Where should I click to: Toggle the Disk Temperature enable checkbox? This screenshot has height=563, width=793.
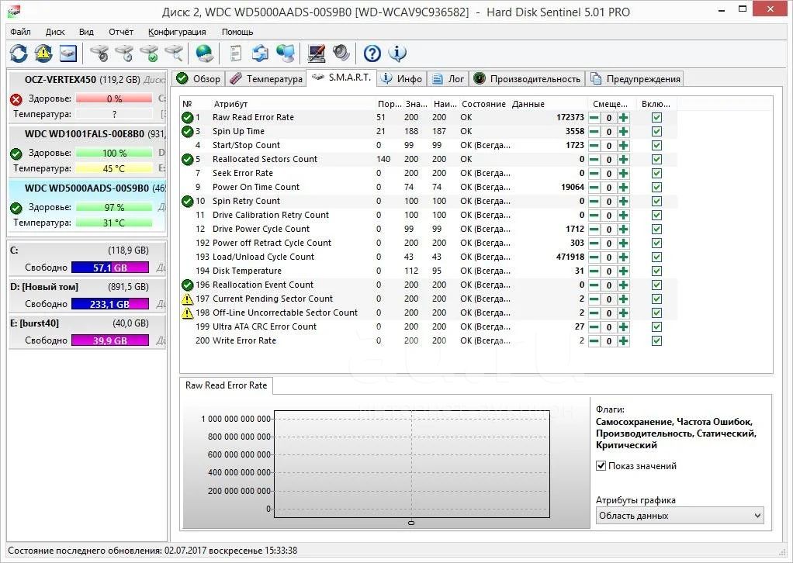click(x=656, y=271)
